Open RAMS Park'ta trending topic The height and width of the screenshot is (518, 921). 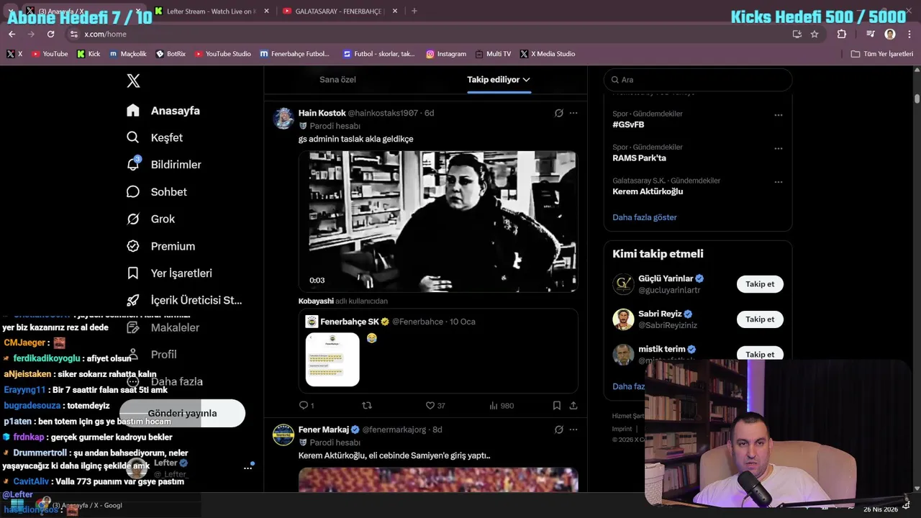639,158
